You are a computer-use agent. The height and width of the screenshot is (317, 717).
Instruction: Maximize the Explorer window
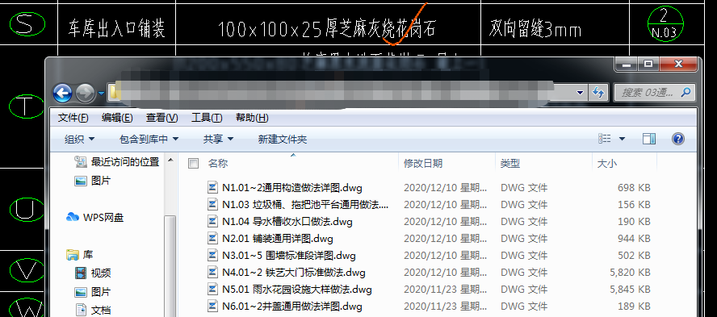click(648, 65)
